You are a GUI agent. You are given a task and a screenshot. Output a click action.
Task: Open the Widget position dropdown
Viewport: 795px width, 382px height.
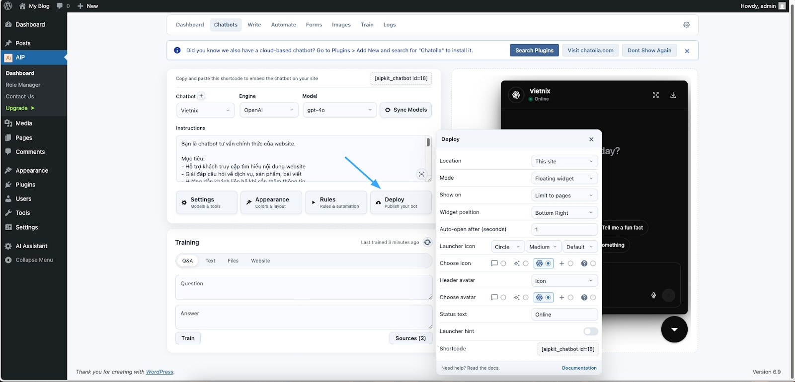point(564,213)
